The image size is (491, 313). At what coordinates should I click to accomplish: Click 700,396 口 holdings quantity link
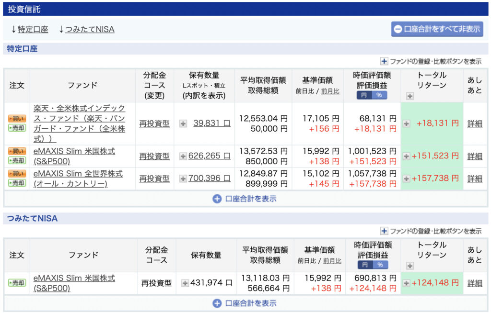pos(210,178)
